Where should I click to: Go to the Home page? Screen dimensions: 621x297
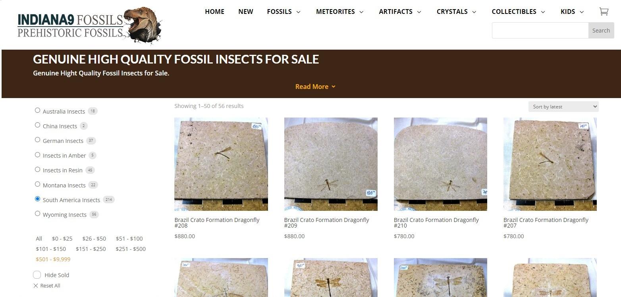214,12
